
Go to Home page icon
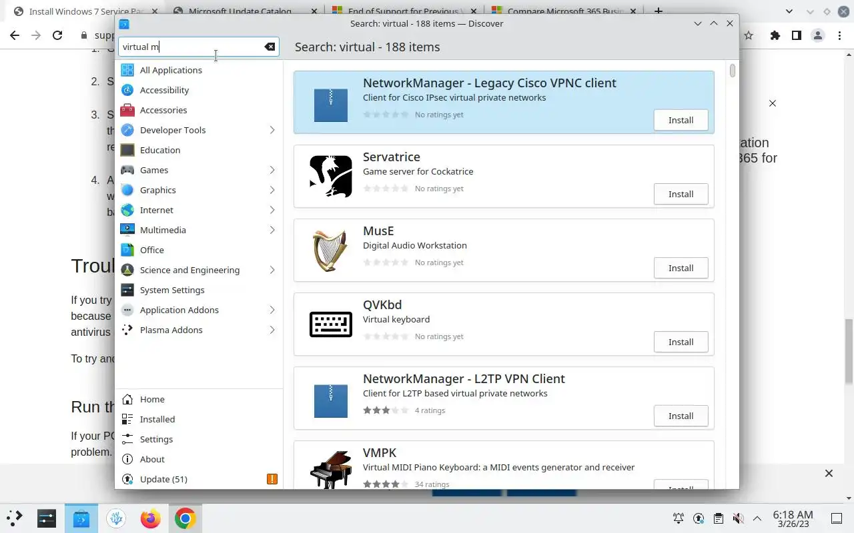pos(127,399)
